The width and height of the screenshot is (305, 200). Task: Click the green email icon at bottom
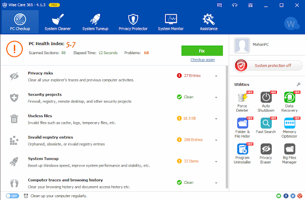(278, 196)
